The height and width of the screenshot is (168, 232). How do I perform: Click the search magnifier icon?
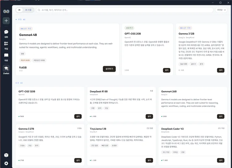coord(39,10)
